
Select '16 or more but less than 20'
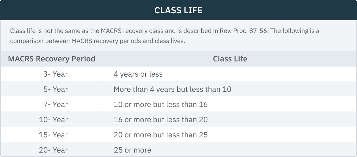pos(160,120)
